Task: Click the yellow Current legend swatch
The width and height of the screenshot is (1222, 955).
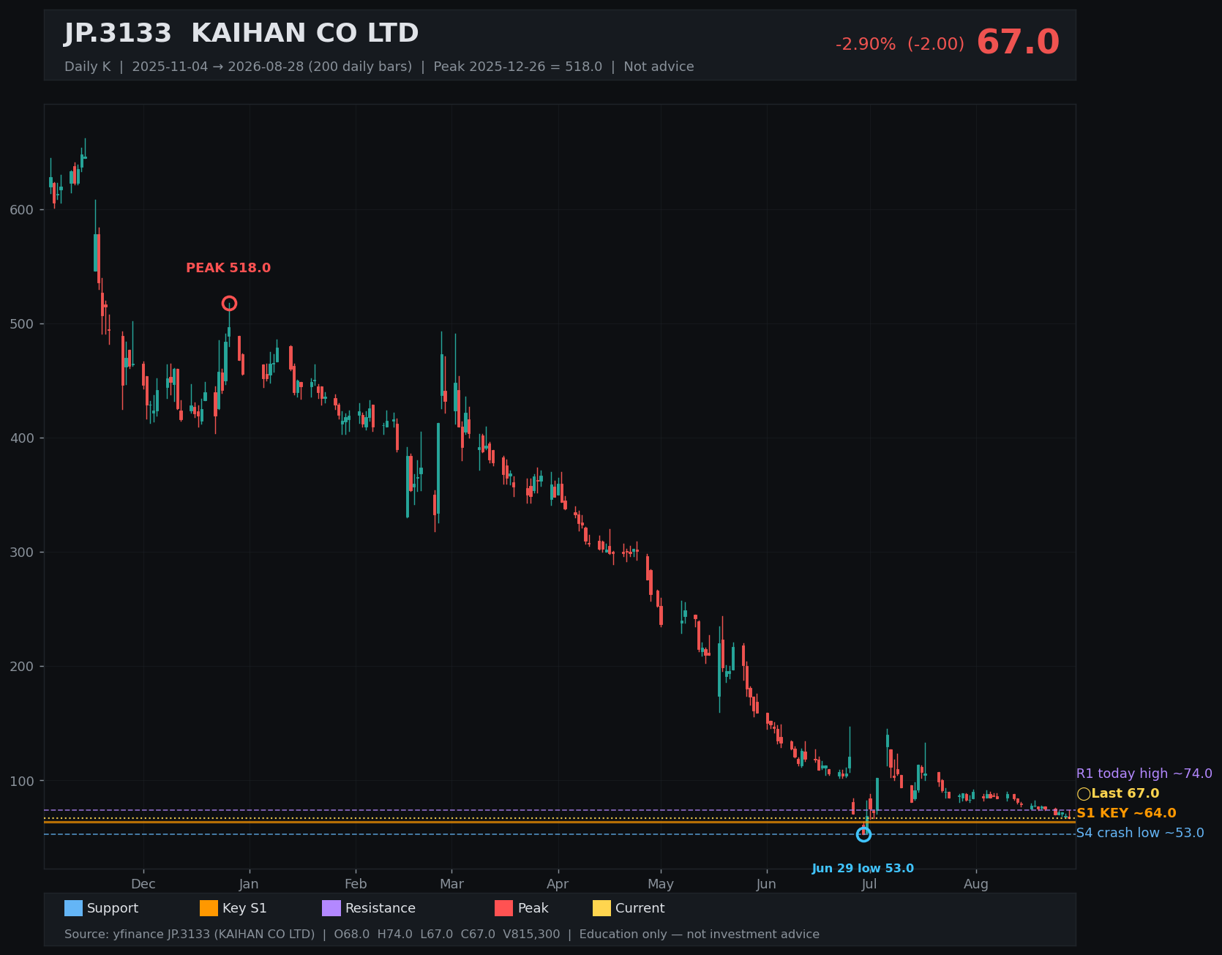Action: 601,908
